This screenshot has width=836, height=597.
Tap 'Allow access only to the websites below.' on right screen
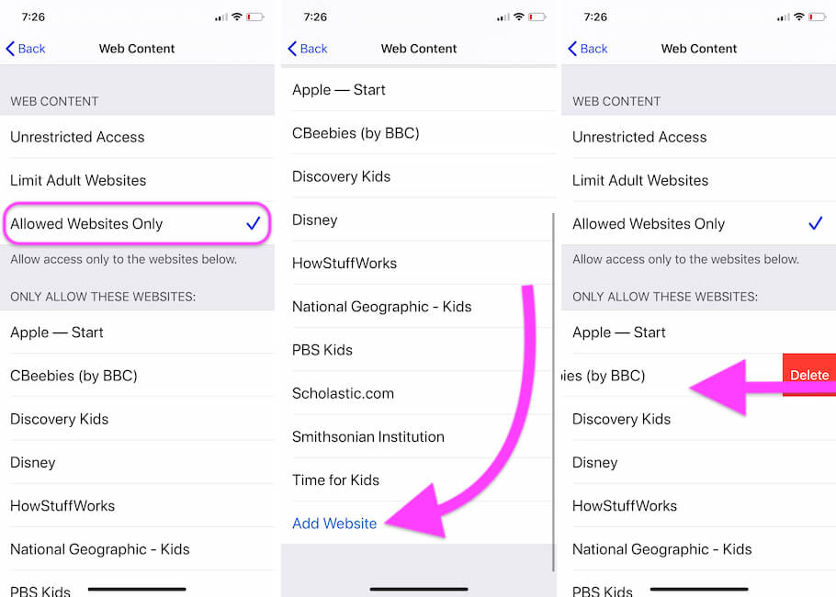coord(685,259)
